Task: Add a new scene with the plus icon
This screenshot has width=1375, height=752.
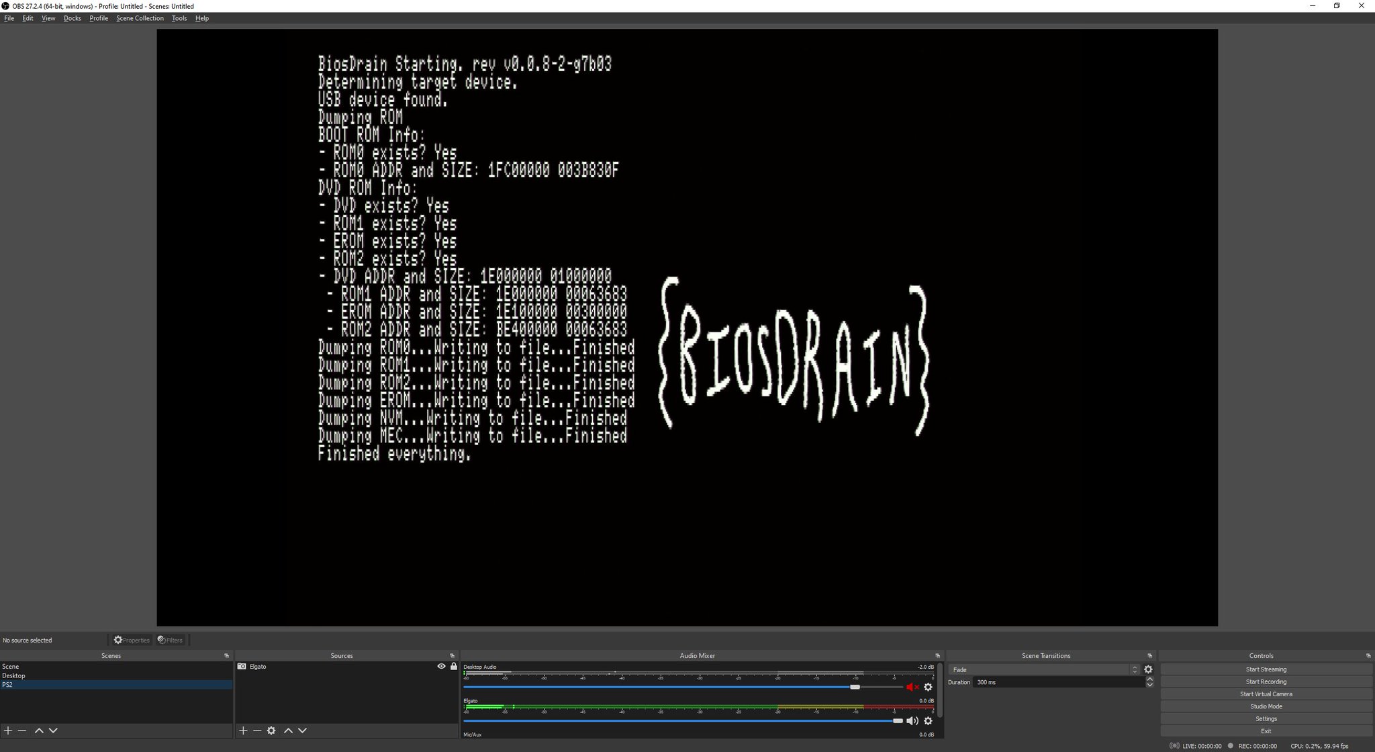Action: pos(9,731)
